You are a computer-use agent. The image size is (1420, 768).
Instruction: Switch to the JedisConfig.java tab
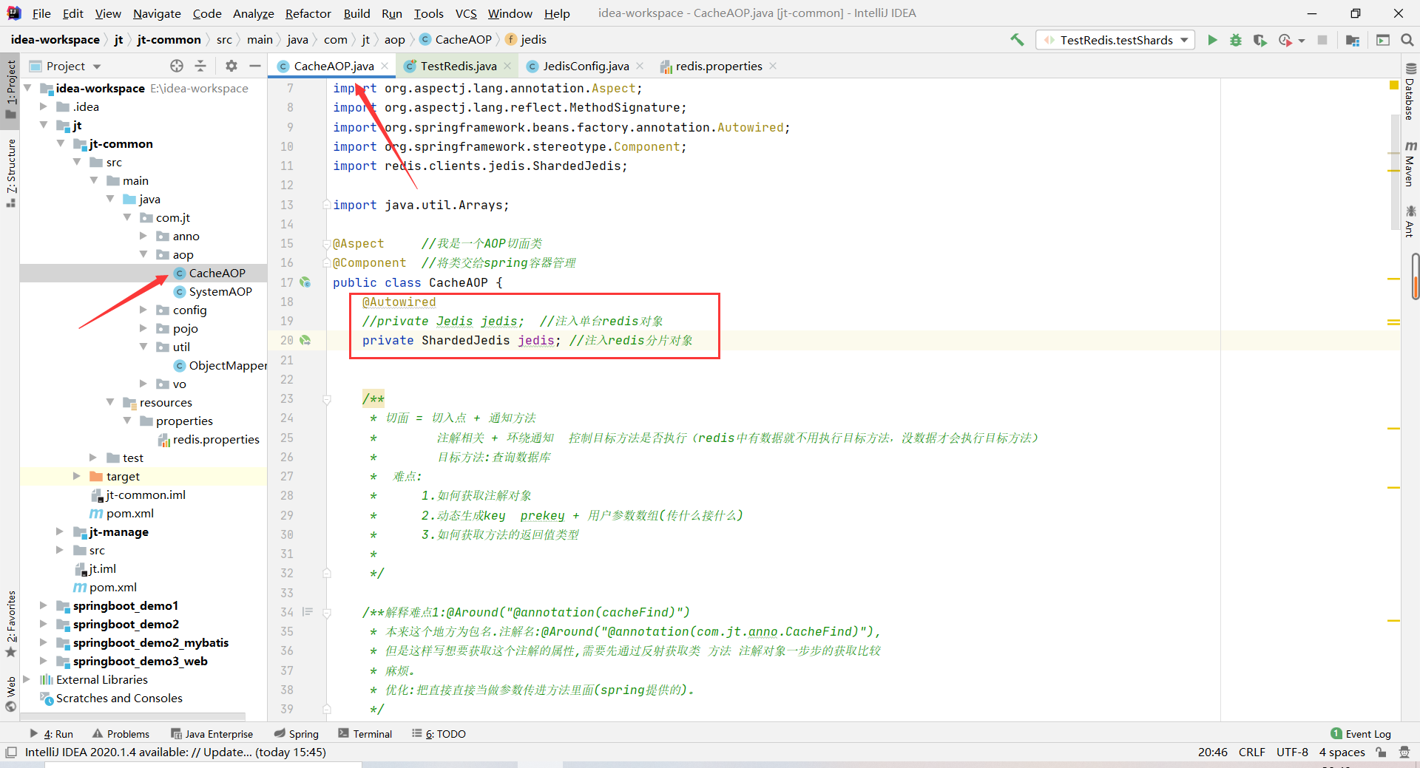coord(586,66)
